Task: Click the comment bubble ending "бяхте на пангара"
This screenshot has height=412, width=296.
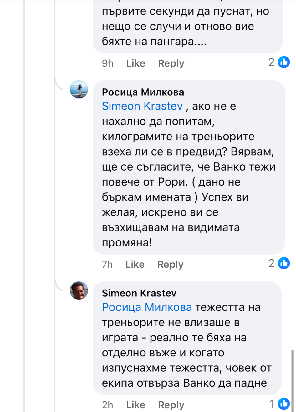Action: [x=188, y=27]
